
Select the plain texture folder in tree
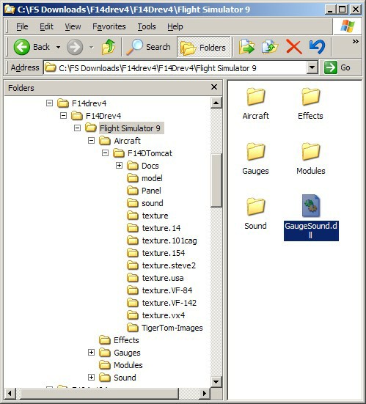(x=147, y=216)
